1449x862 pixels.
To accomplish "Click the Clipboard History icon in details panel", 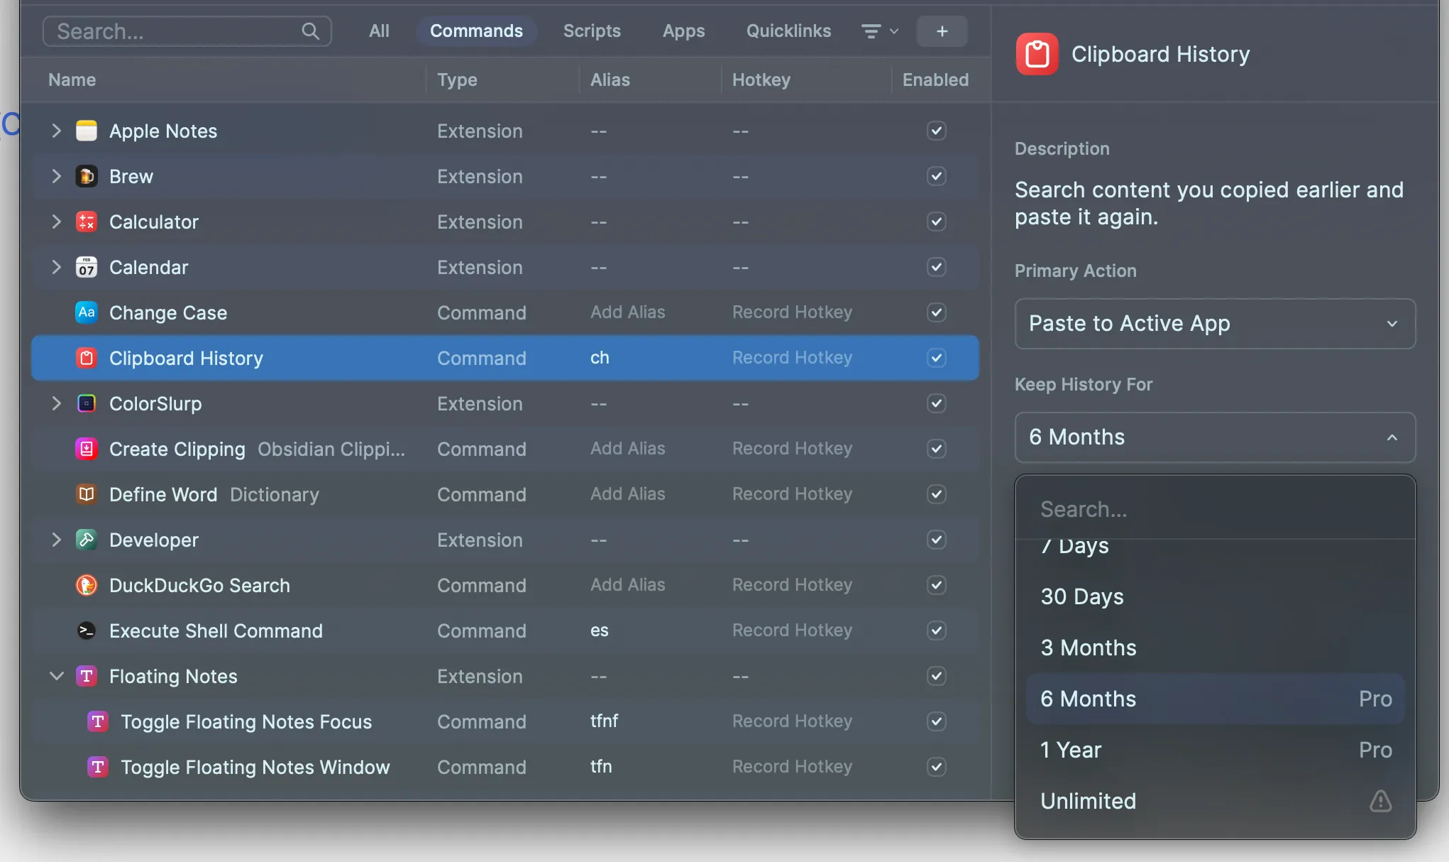I will pyautogui.click(x=1037, y=53).
